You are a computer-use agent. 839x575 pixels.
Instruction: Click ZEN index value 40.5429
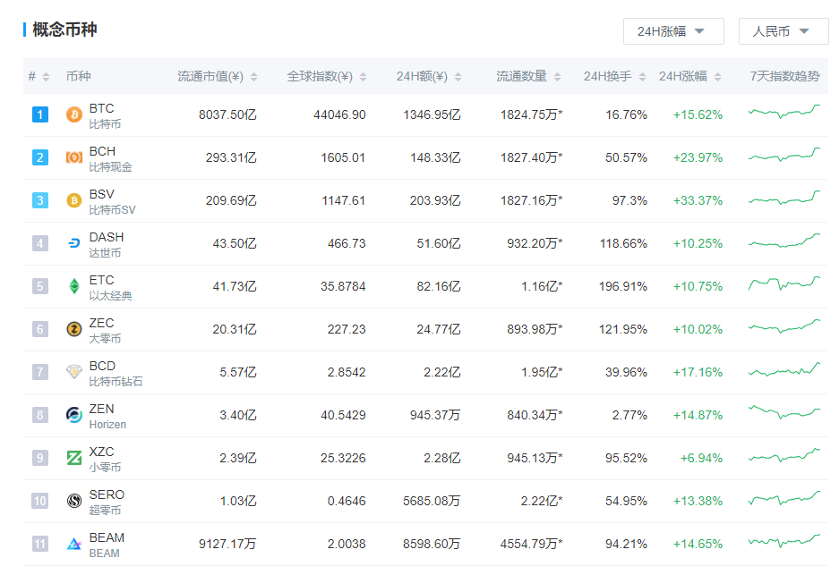coord(343,415)
